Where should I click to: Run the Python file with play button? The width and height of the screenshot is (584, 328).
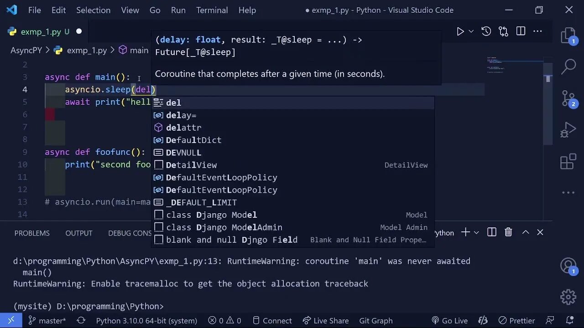pos(460,31)
